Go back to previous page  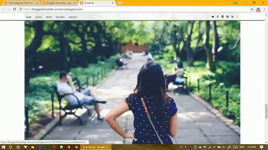(3, 9)
